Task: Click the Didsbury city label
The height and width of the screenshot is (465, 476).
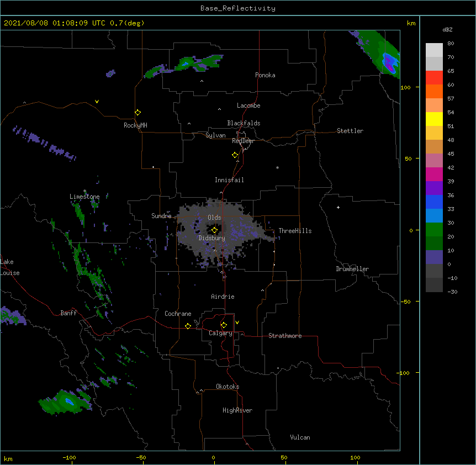Action: coord(212,238)
